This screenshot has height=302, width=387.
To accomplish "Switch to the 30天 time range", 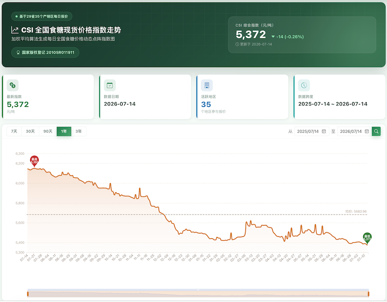I will (x=30, y=131).
